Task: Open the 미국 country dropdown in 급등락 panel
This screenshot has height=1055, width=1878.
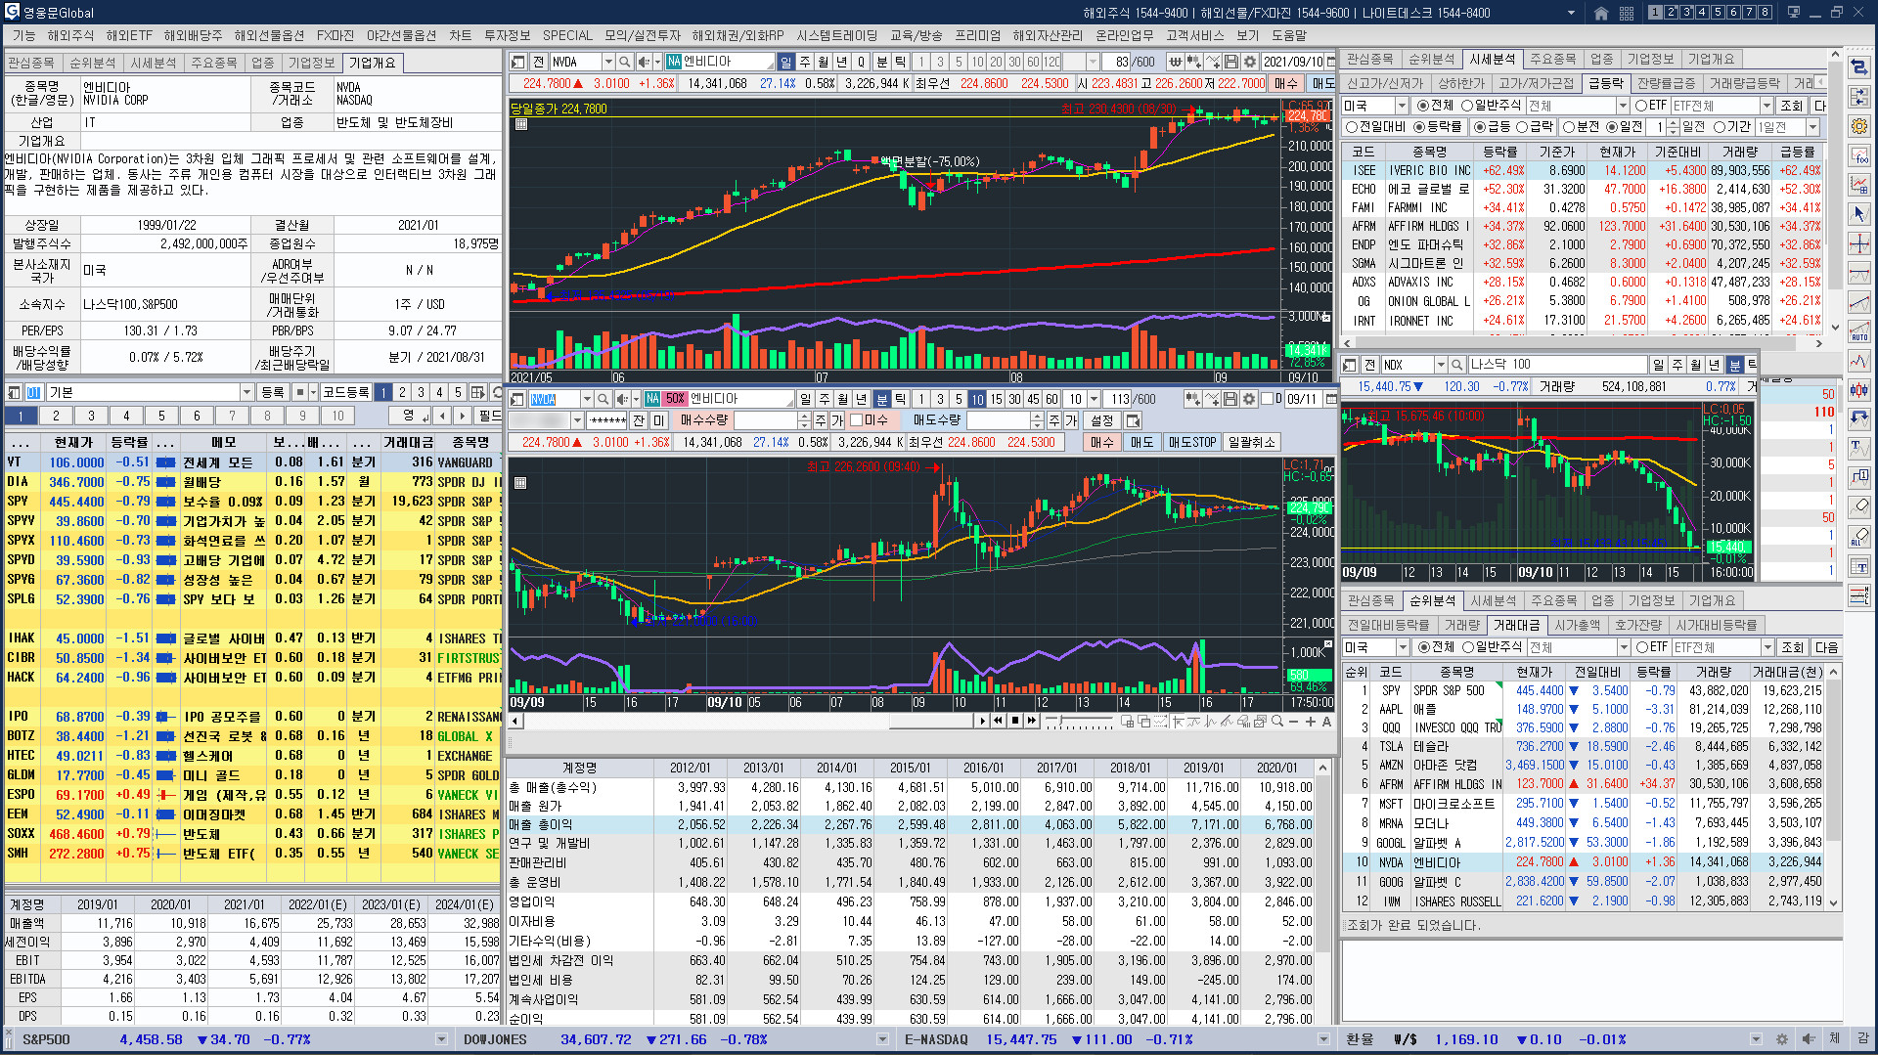Action: click(1401, 106)
